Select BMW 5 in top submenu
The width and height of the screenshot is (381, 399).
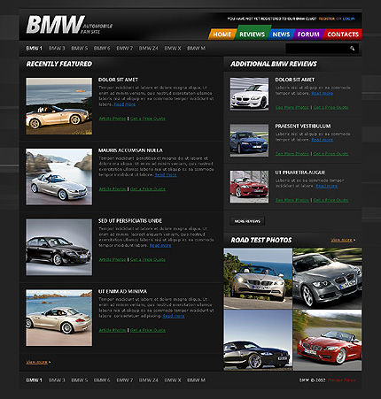[80, 48]
